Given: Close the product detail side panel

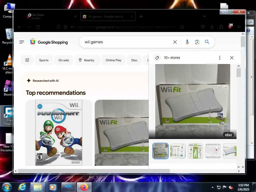Looking at the screenshot, I should [231, 58].
